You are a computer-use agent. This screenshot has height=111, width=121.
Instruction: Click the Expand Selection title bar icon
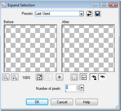tap(4, 5)
